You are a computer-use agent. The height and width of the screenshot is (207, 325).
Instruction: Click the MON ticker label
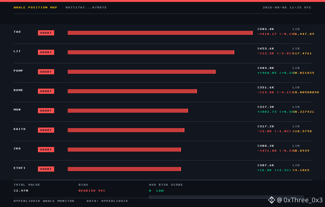click(x=17, y=110)
